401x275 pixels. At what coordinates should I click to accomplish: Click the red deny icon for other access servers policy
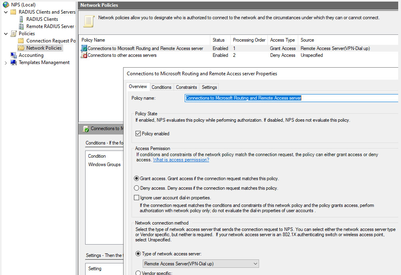(x=84, y=55)
